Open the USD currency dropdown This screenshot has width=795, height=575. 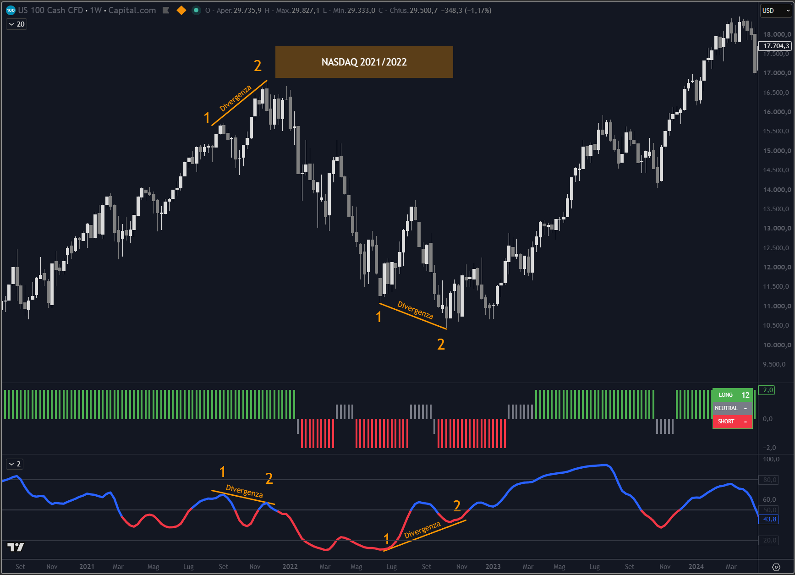(x=776, y=11)
